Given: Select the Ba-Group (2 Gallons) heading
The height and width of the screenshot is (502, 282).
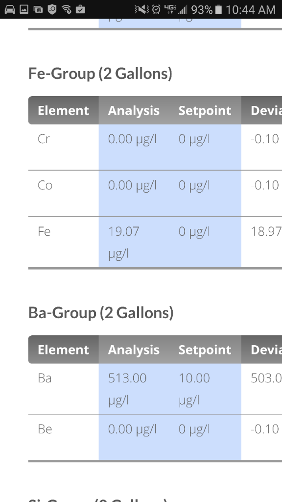Looking at the screenshot, I should pos(101,312).
